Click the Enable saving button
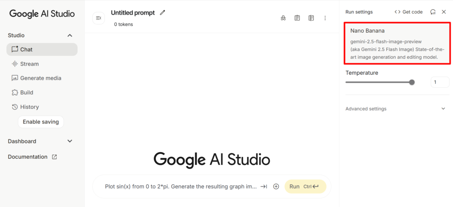 [41, 122]
